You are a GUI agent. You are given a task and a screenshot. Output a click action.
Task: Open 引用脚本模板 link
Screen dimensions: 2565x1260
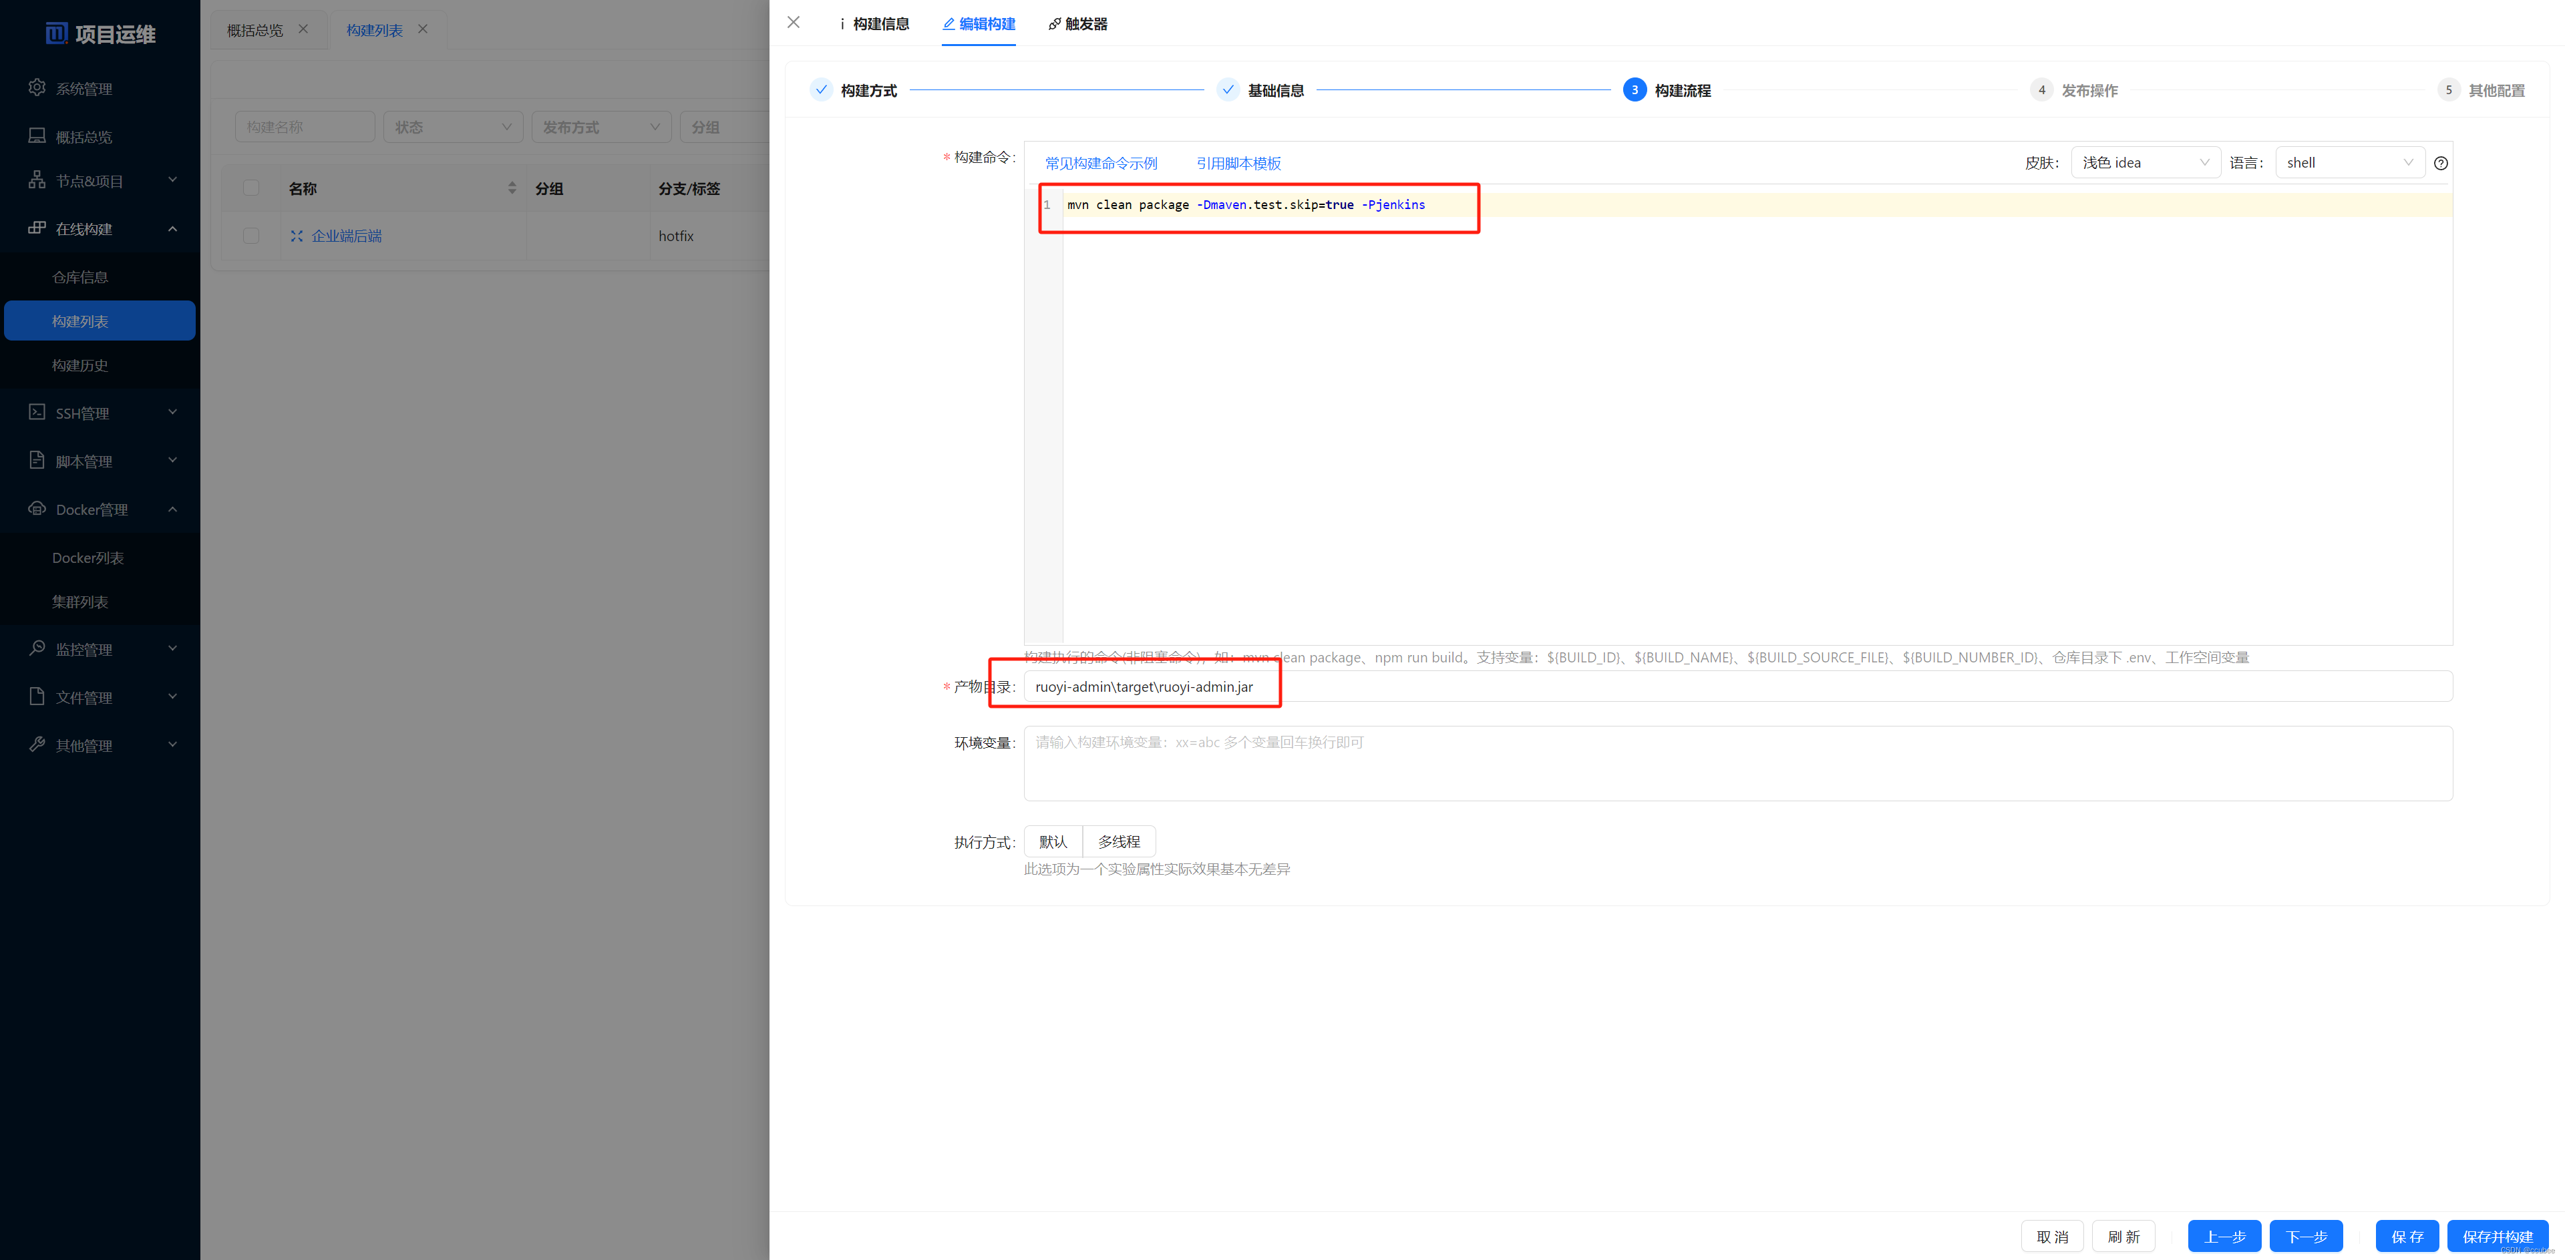click(1238, 163)
